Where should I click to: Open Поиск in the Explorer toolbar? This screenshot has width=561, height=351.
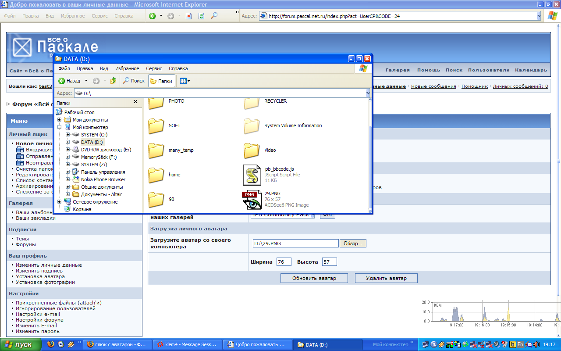[134, 81]
